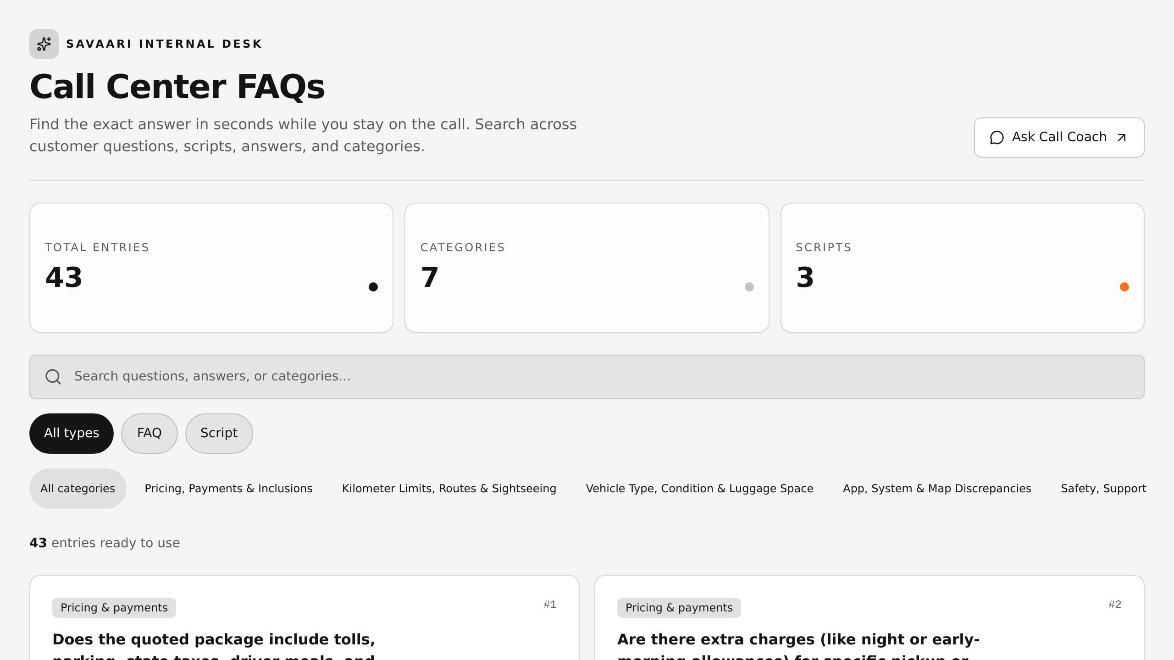Click Pricing & payments tag on entry #2
Image resolution: width=1174 pixels, height=660 pixels.
tap(679, 608)
